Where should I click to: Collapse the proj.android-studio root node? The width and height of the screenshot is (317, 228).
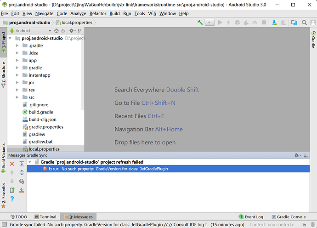pyautogui.click(x=10, y=38)
